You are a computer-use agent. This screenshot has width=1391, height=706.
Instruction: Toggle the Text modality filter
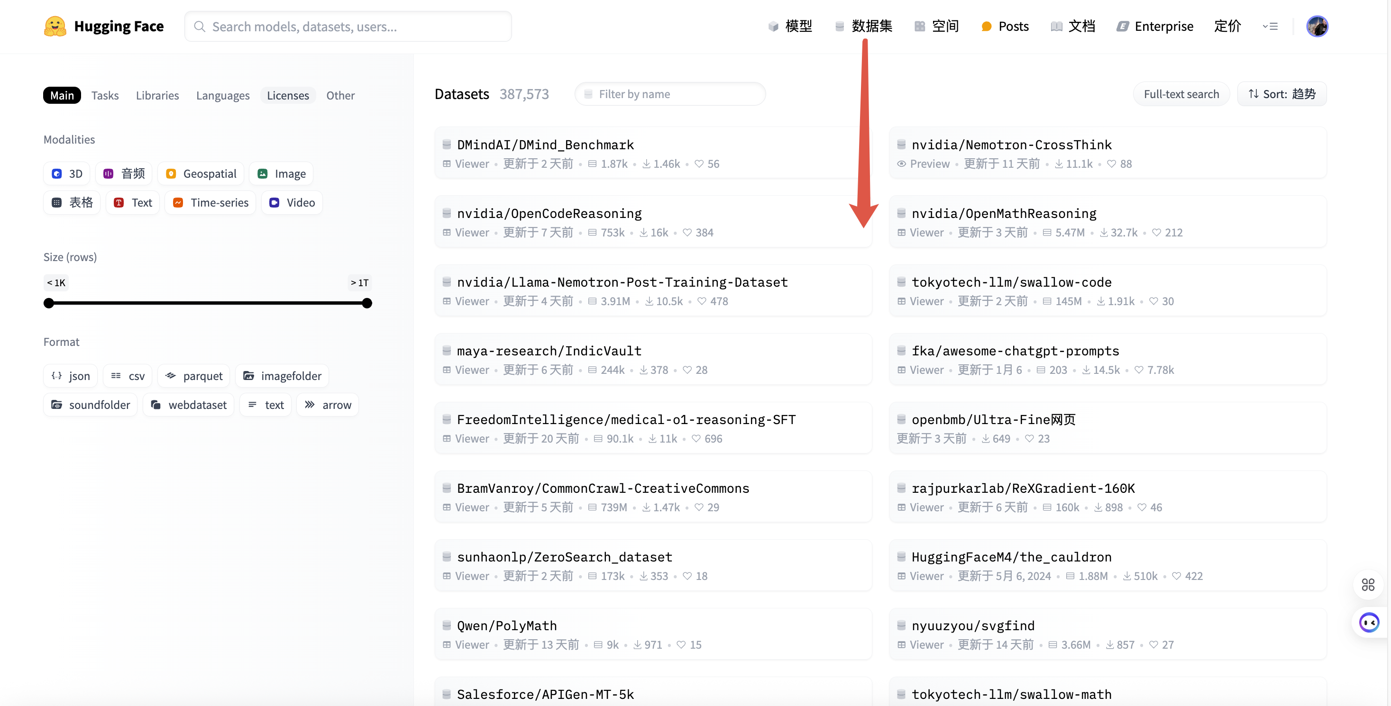(x=133, y=202)
